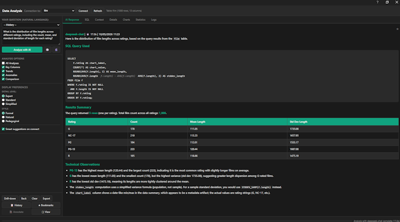Click the View button with square icon
Screen dimensions: 400x222
coord(46,212)
